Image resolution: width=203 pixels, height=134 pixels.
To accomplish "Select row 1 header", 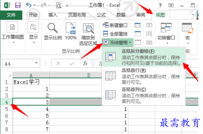I will 6,82.
